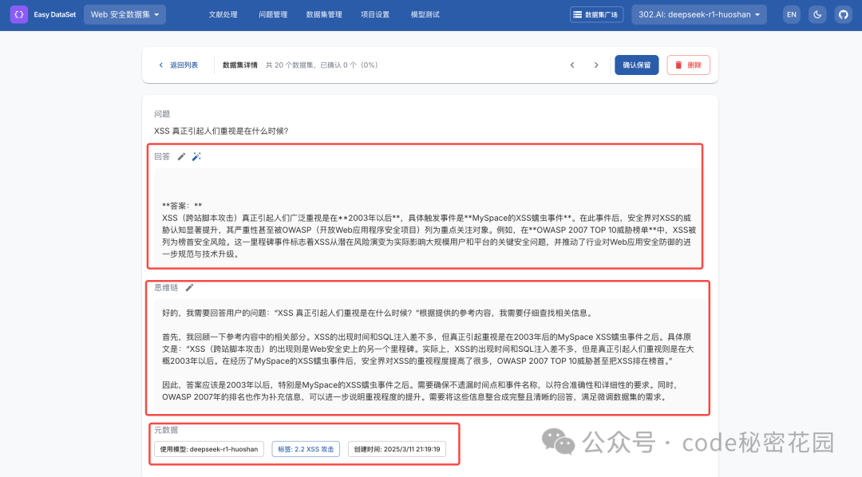Switch language with the EN button
The image size is (862, 477).
(792, 14)
